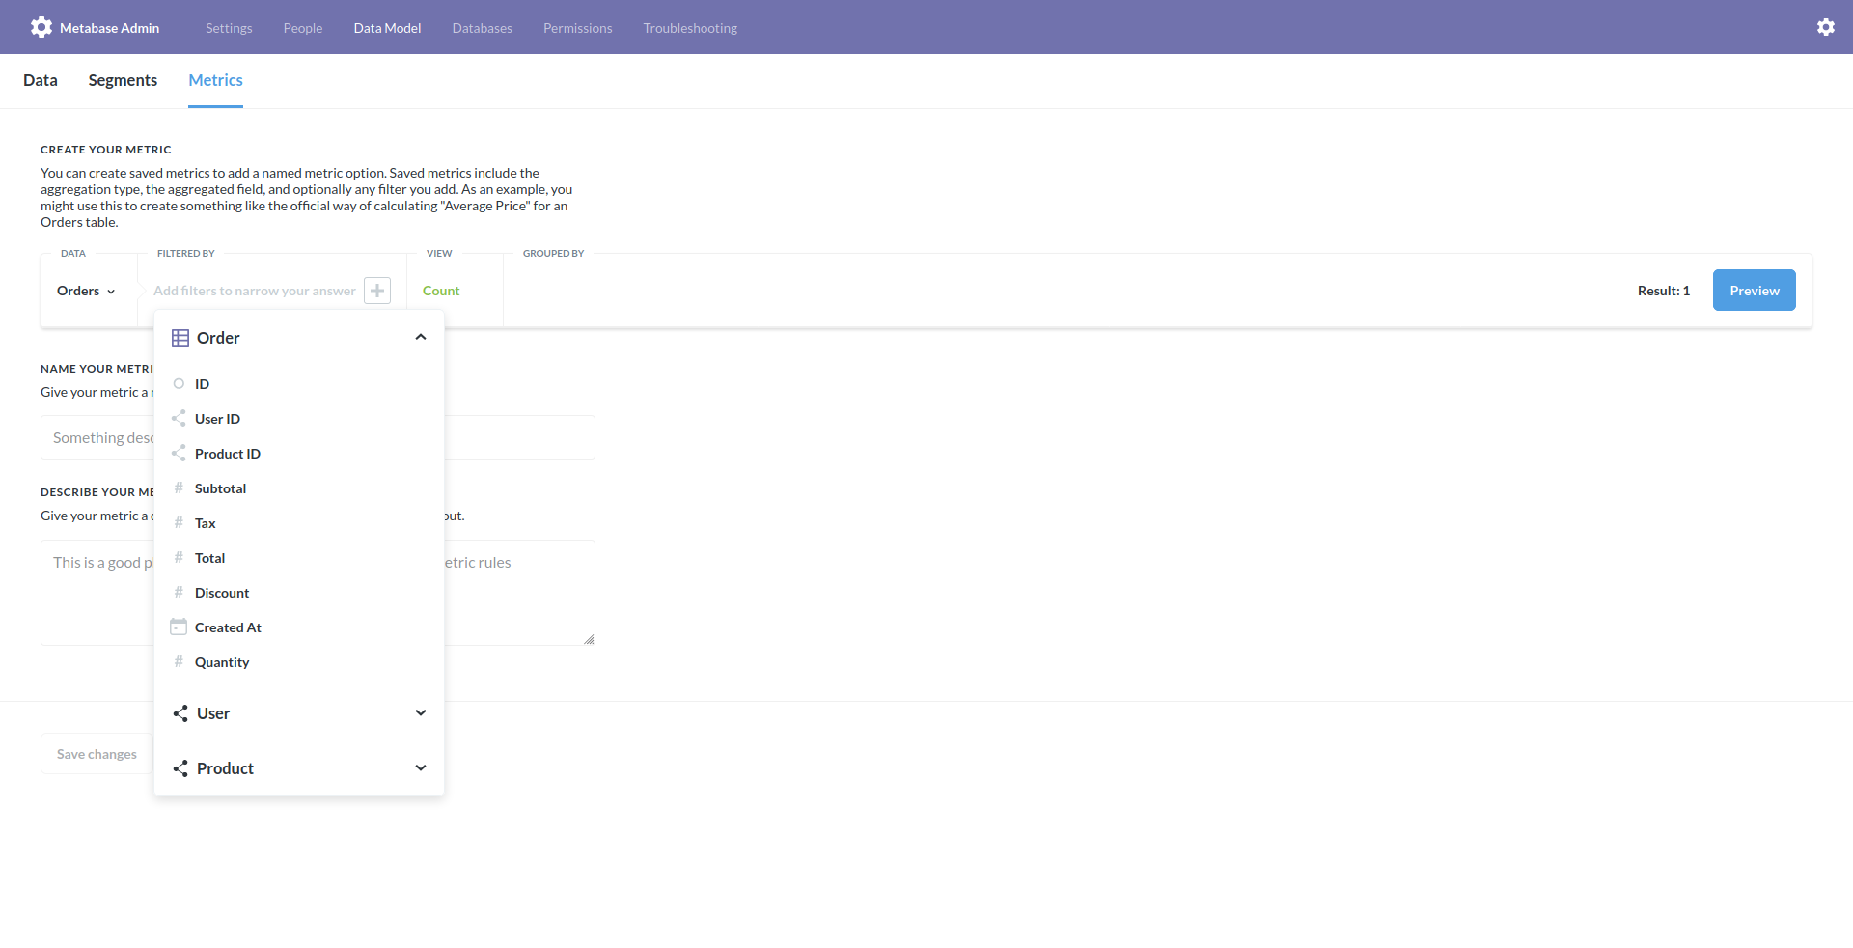The image size is (1853, 948).
Task: Open the Permissions admin section
Action: 578,28
